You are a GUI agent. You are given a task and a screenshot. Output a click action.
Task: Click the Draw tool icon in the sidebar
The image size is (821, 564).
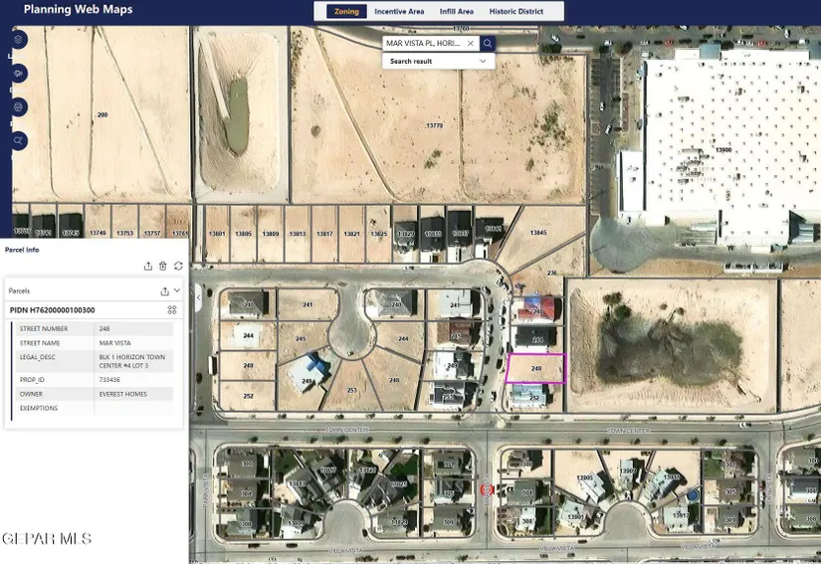click(18, 74)
